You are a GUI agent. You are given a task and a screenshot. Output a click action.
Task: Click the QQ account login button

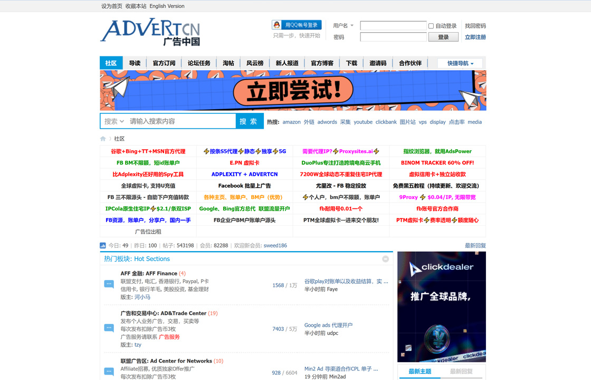pyautogui.click(x=297, y=25)
